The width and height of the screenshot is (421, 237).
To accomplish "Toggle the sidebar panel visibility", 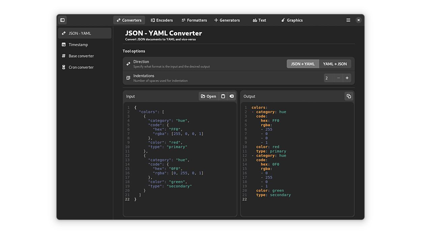I will pos(62,20).
